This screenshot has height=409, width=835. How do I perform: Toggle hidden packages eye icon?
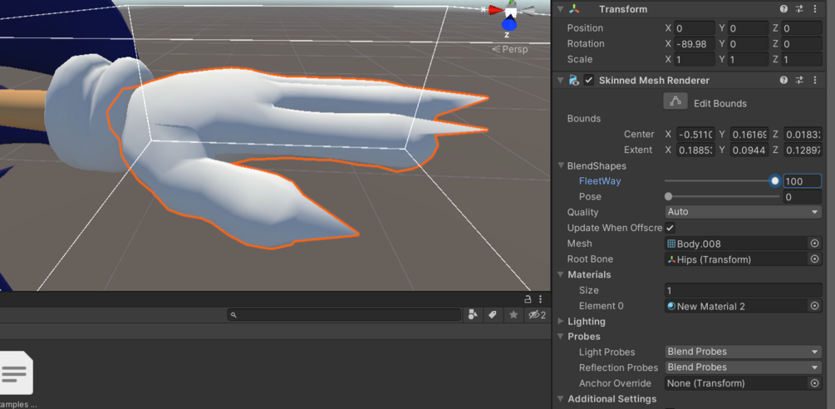pos(537,315)
